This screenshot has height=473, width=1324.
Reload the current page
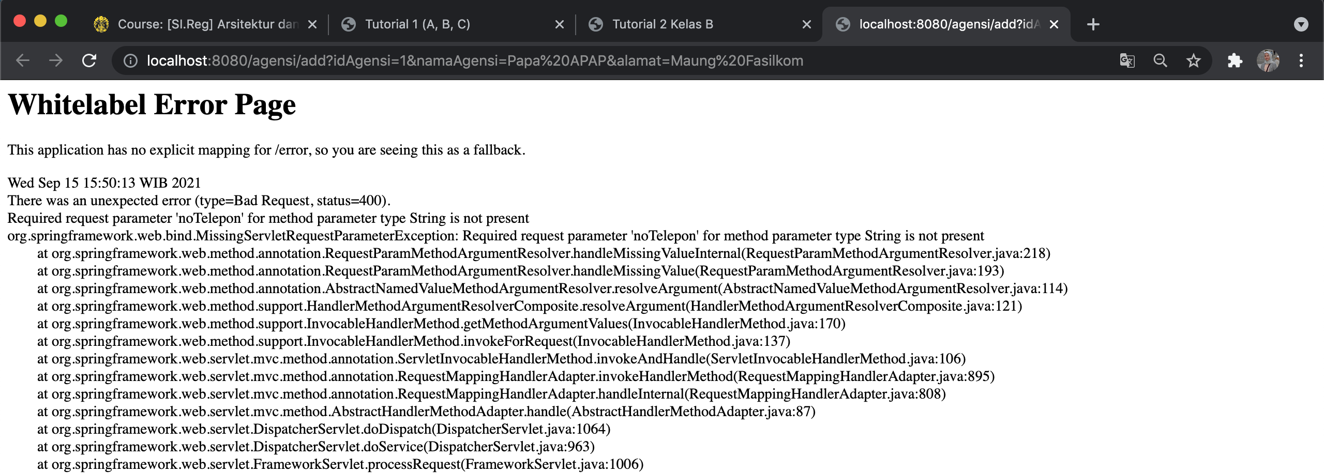point(89,60)
